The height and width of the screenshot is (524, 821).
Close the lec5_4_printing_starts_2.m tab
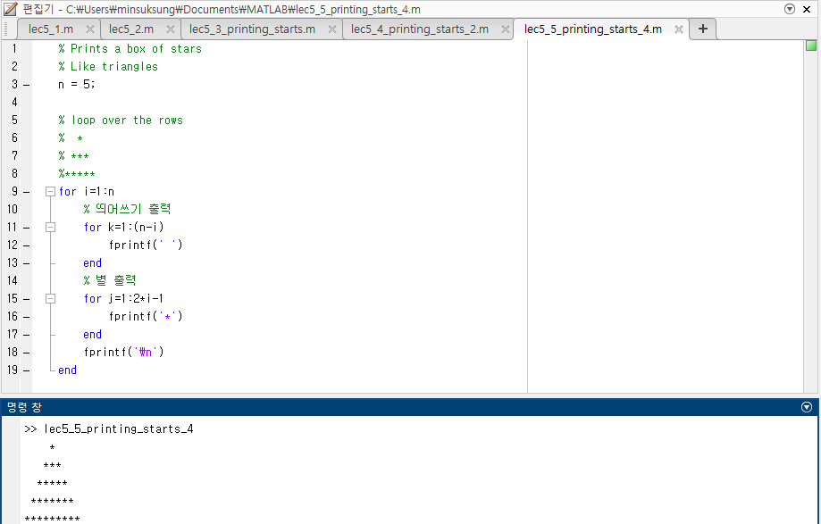tap(506, 29)
